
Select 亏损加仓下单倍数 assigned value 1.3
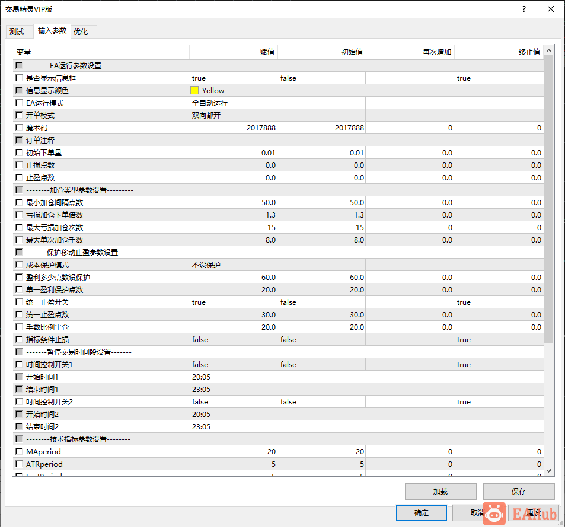(233, 215)
